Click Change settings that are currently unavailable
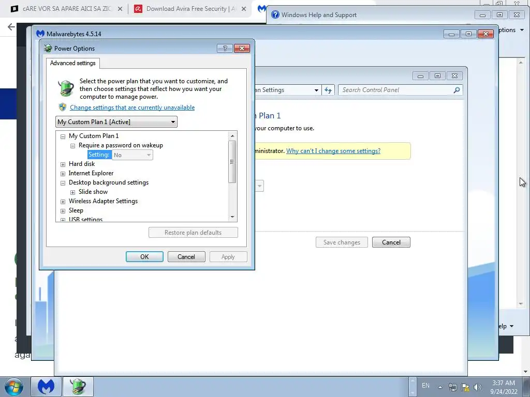 tap(132, 108)
